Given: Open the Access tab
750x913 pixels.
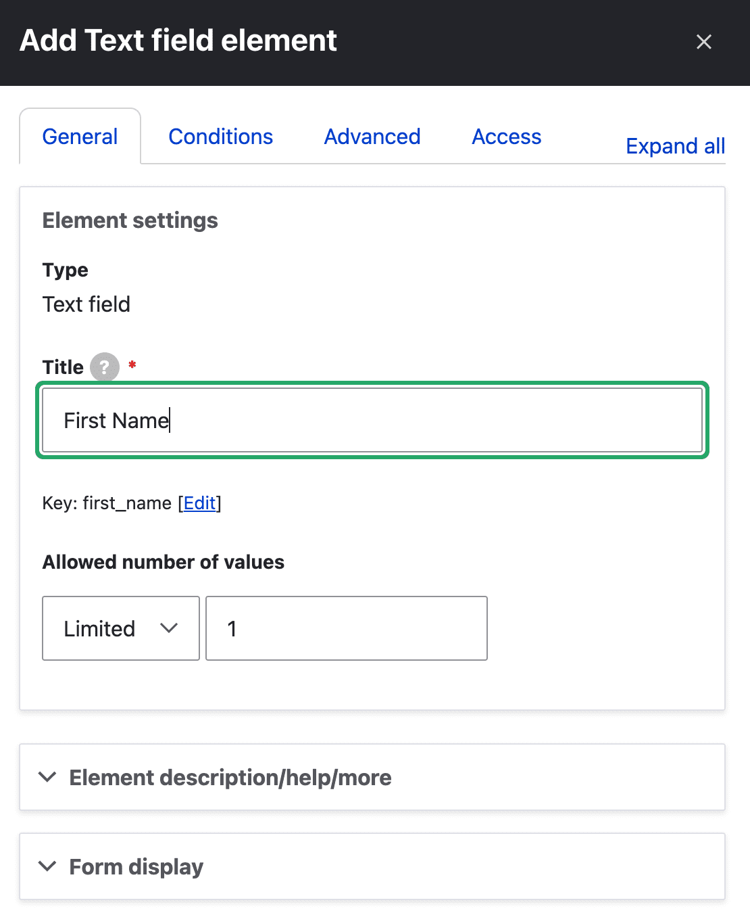Looking at the screenshot, I should (x=506, y=136).
